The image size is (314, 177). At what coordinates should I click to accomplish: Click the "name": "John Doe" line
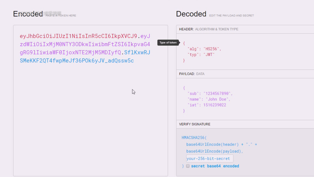click(x=209, y=99)
